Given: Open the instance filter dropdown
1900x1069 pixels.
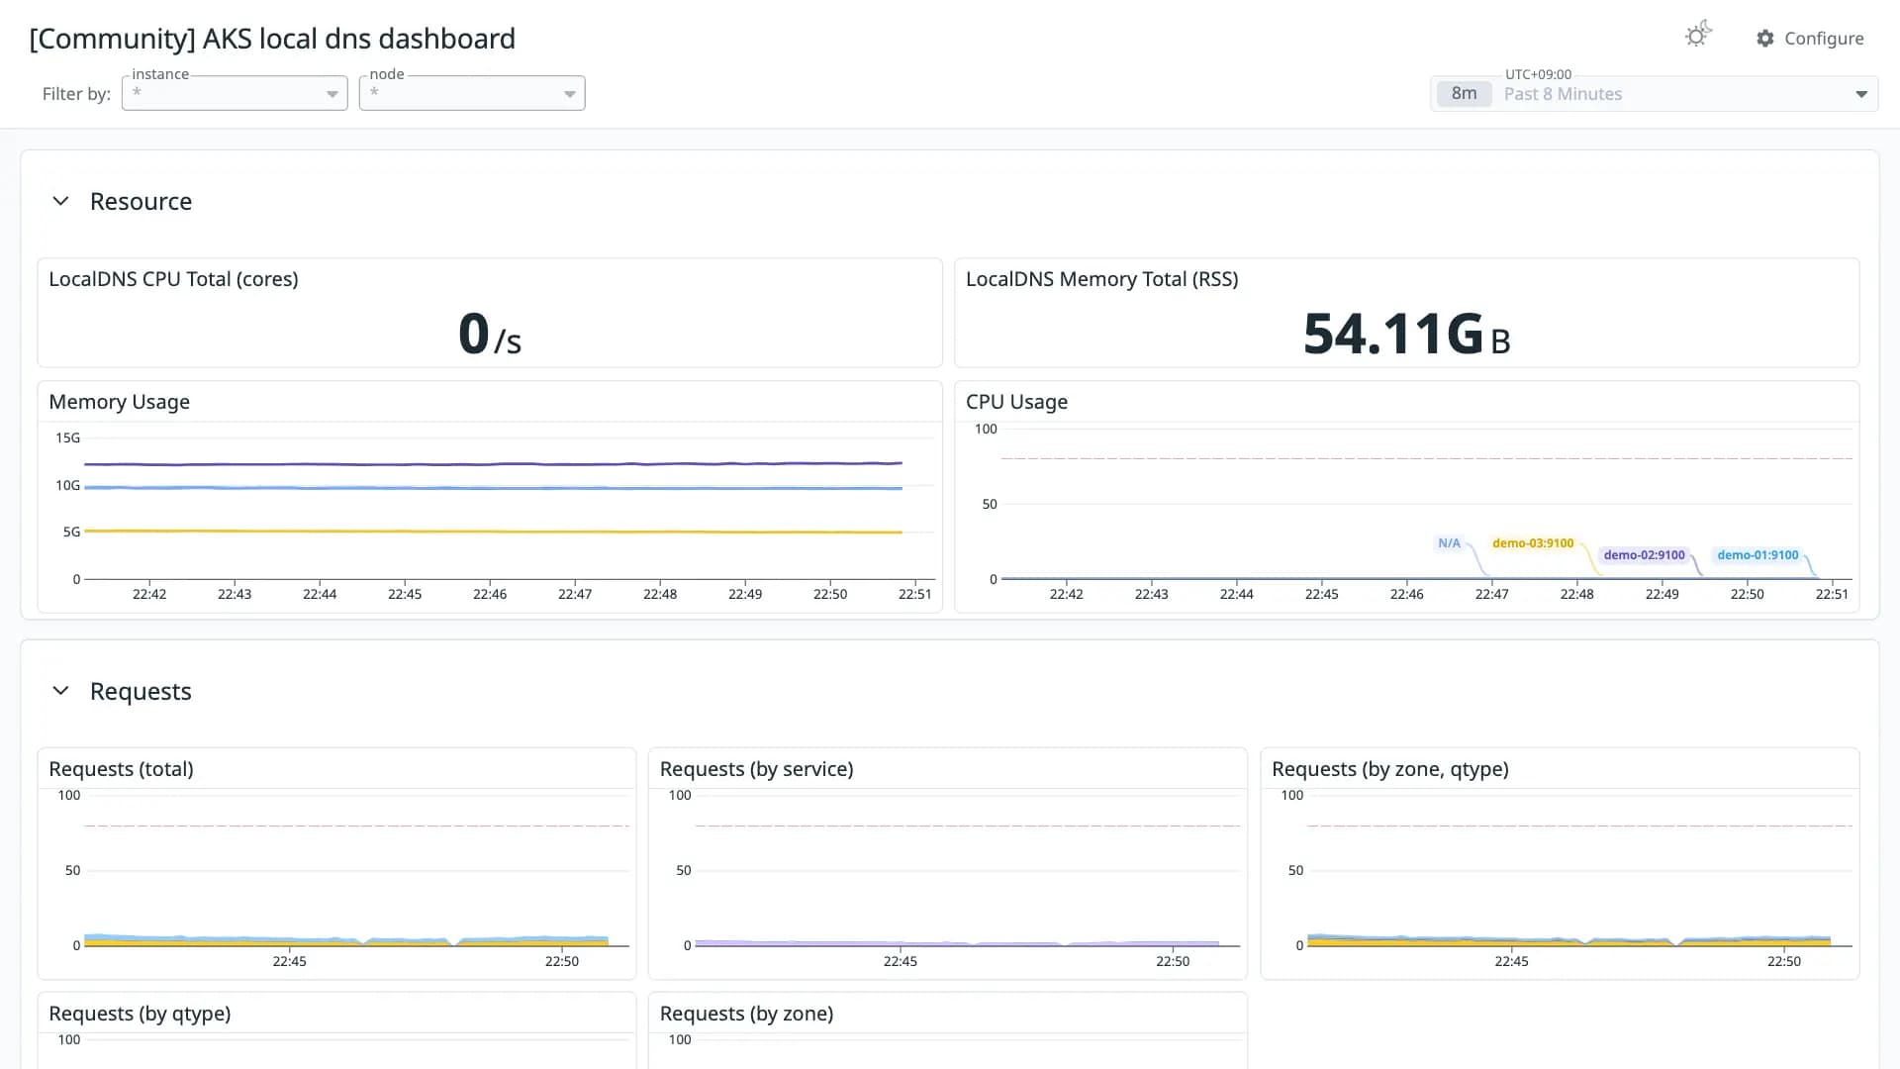Looking at the screenshot, I should tap(235, 93).
